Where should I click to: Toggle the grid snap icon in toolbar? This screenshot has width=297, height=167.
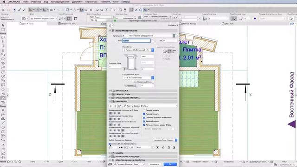(x=52, y=10)
